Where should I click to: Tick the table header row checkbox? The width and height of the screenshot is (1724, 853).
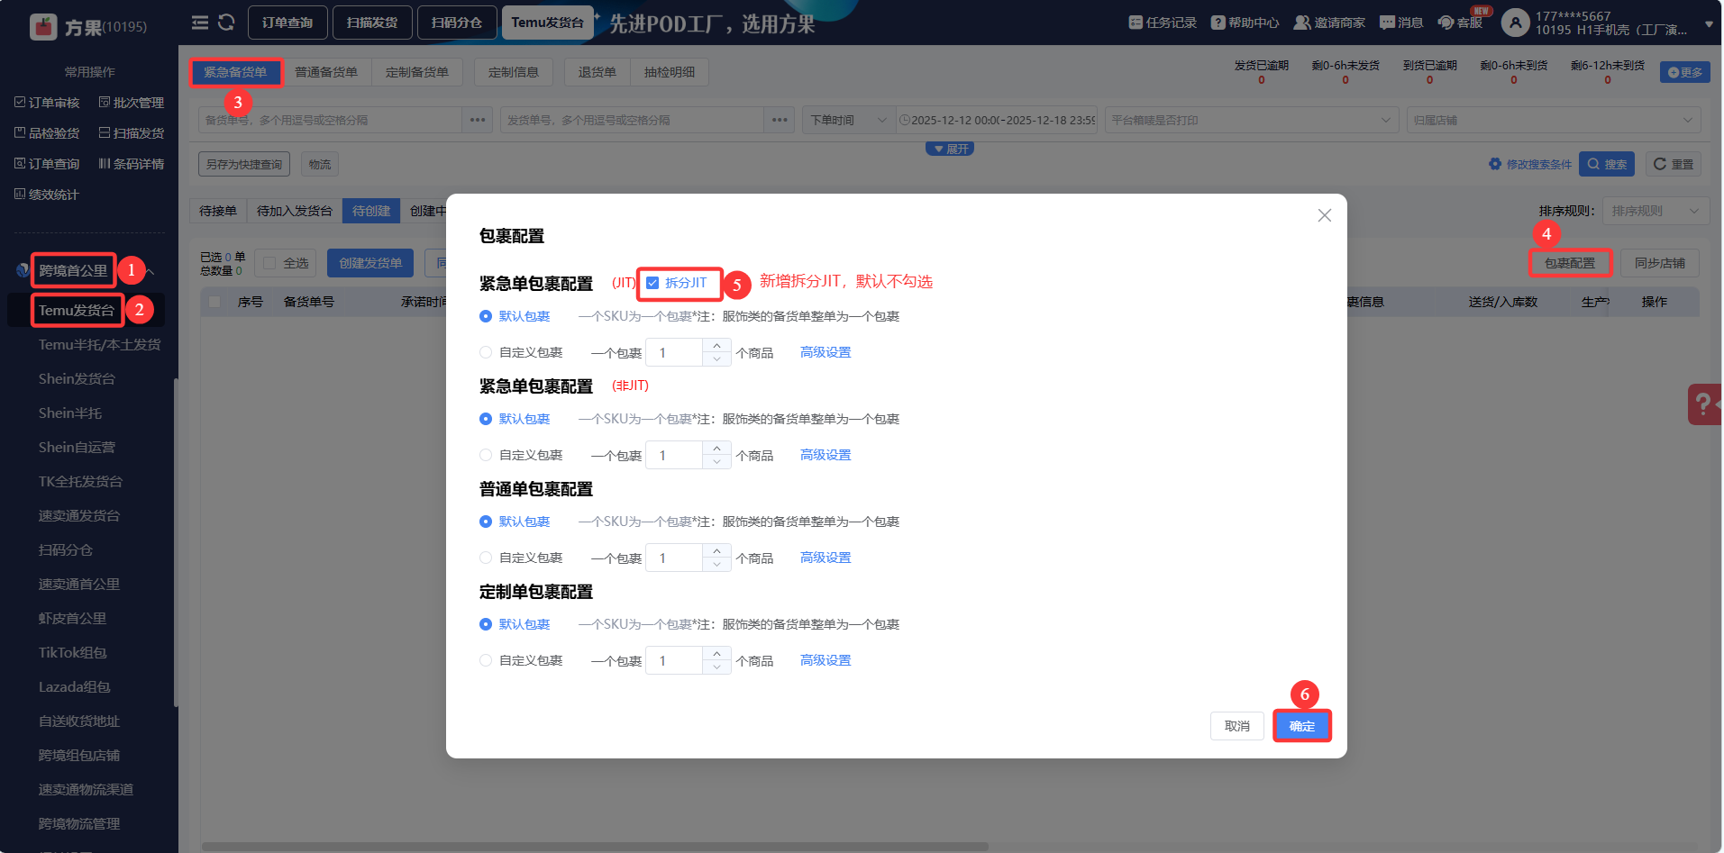click(x=214, y=302)
